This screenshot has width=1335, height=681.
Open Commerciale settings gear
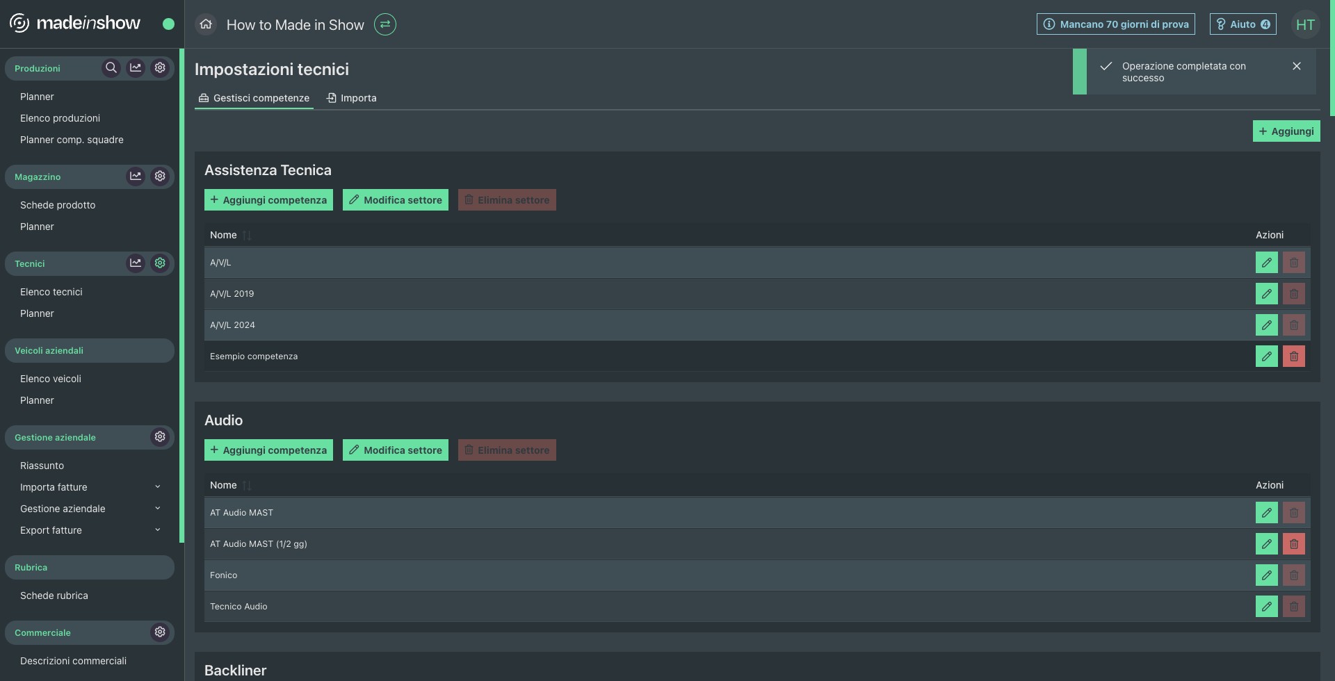click(160, 632)
